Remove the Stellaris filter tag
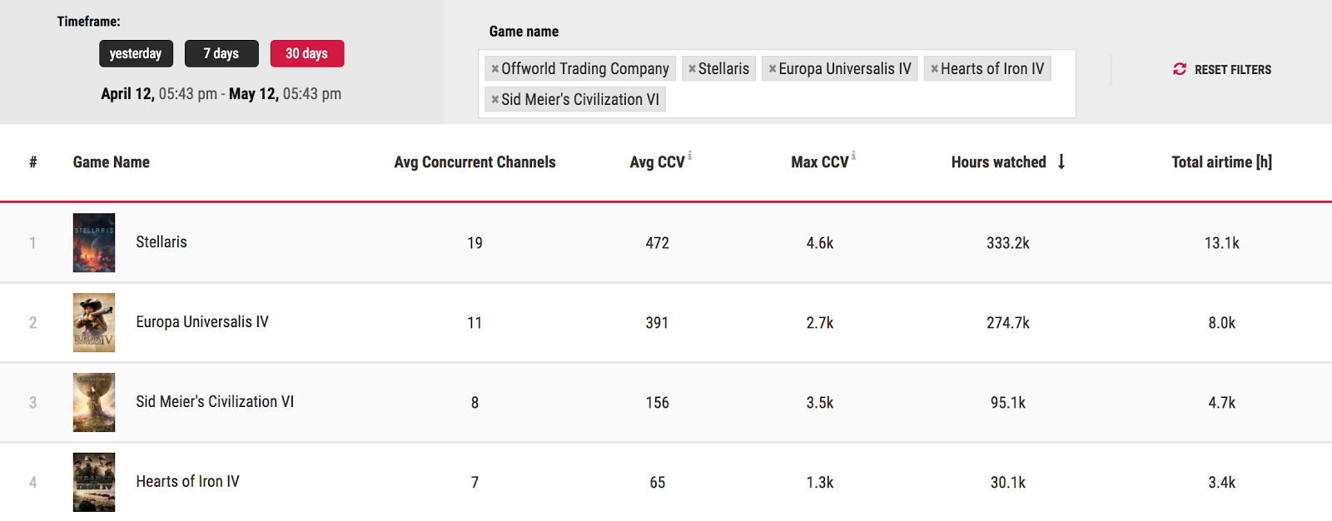This screenshot has width=1332, height=521. pos(692,69)
